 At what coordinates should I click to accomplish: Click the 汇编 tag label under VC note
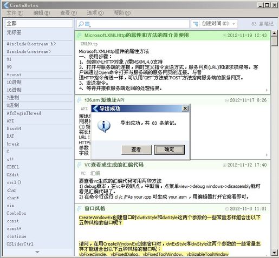[x=95, y=173]
